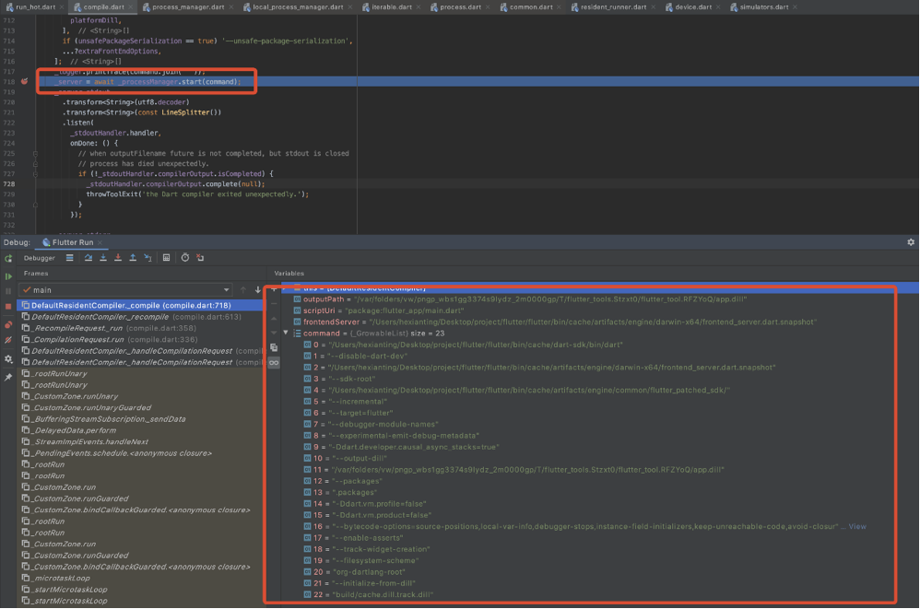Pin the debug tab
The height and width of the screenshot is (609, 920).
(x=8, y=377)
